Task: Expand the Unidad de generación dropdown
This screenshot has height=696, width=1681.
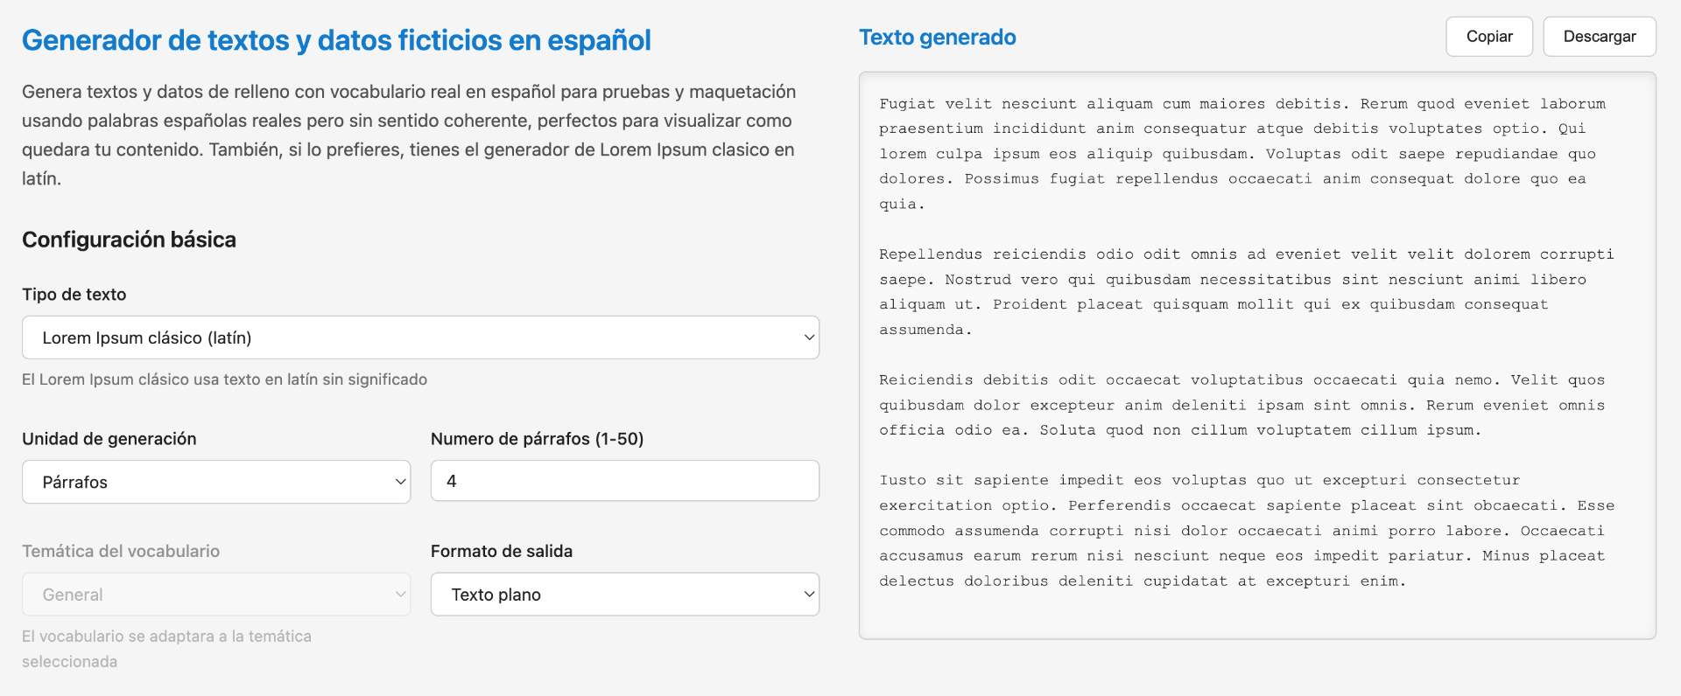Action: pyautogui.click(x=215, y=482)
